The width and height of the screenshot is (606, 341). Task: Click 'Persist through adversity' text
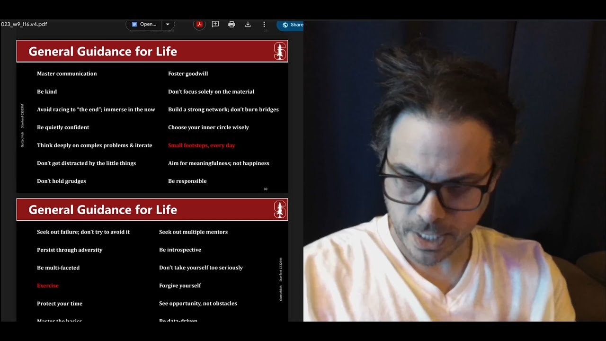coord(70,250)
